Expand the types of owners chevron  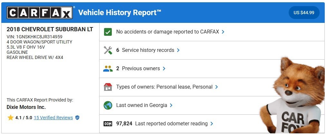216,87
